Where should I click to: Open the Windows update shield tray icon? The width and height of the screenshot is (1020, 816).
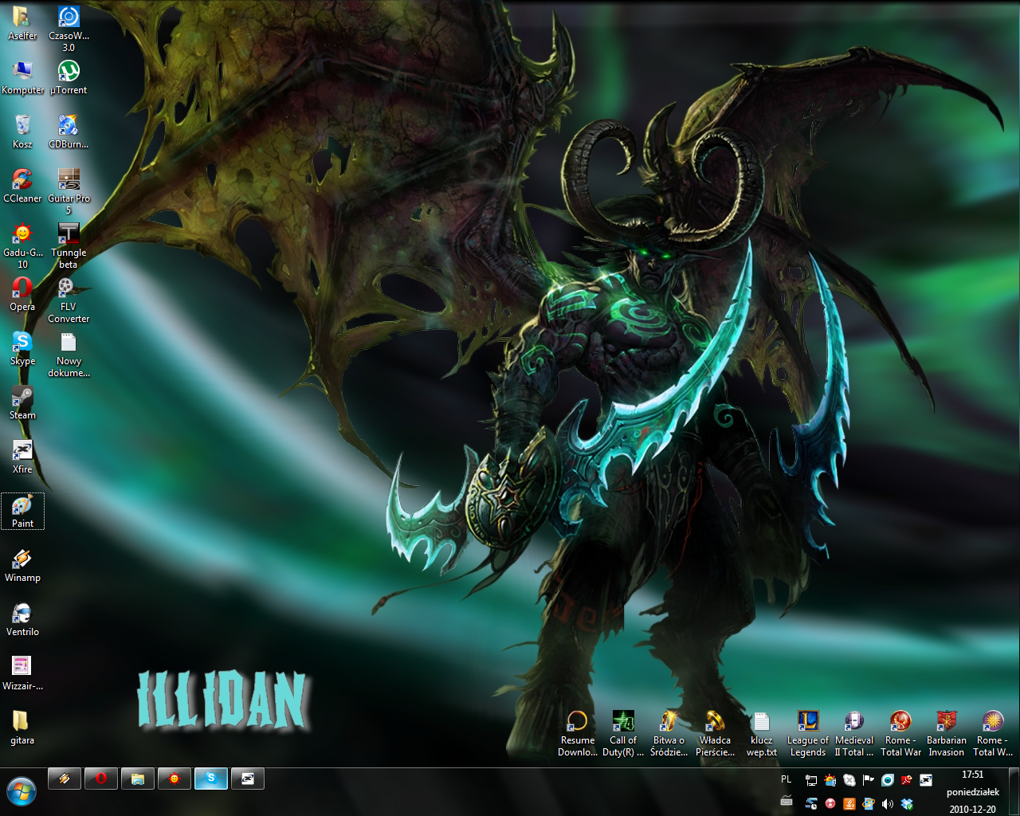point(869,804)
